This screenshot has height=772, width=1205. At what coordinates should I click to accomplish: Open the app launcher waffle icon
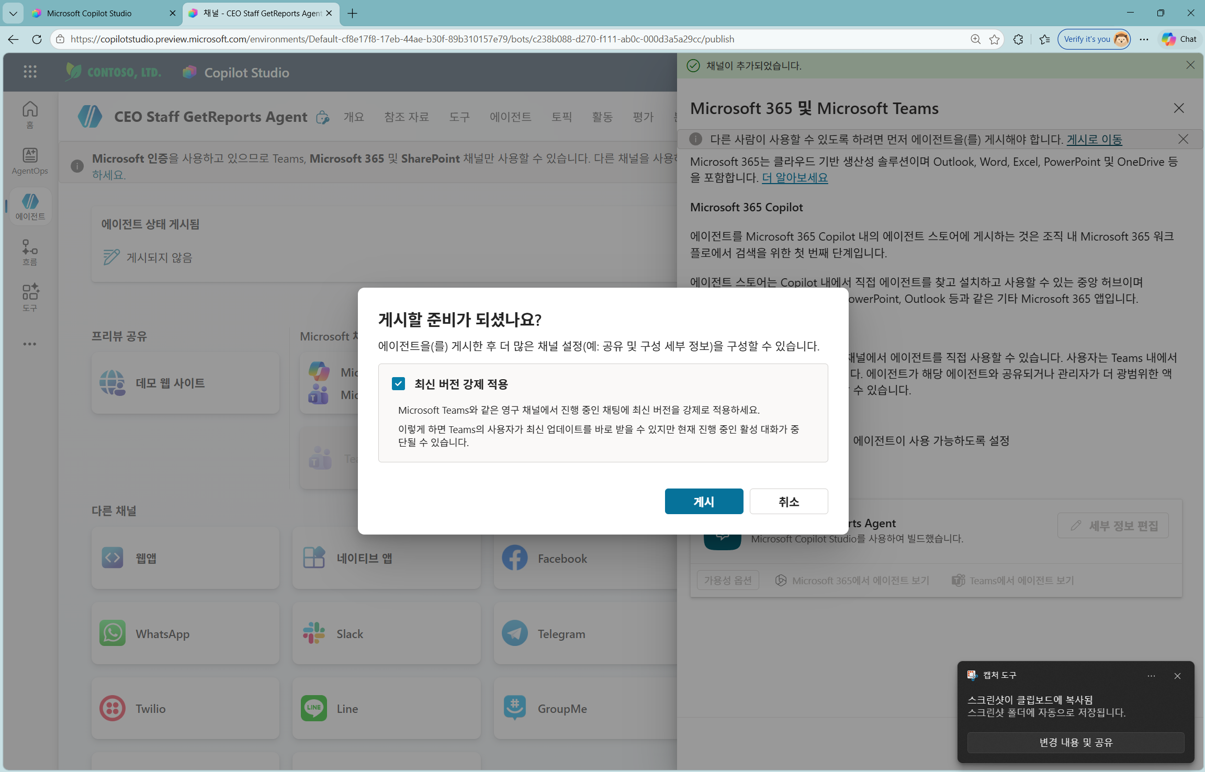click(30, 72)
